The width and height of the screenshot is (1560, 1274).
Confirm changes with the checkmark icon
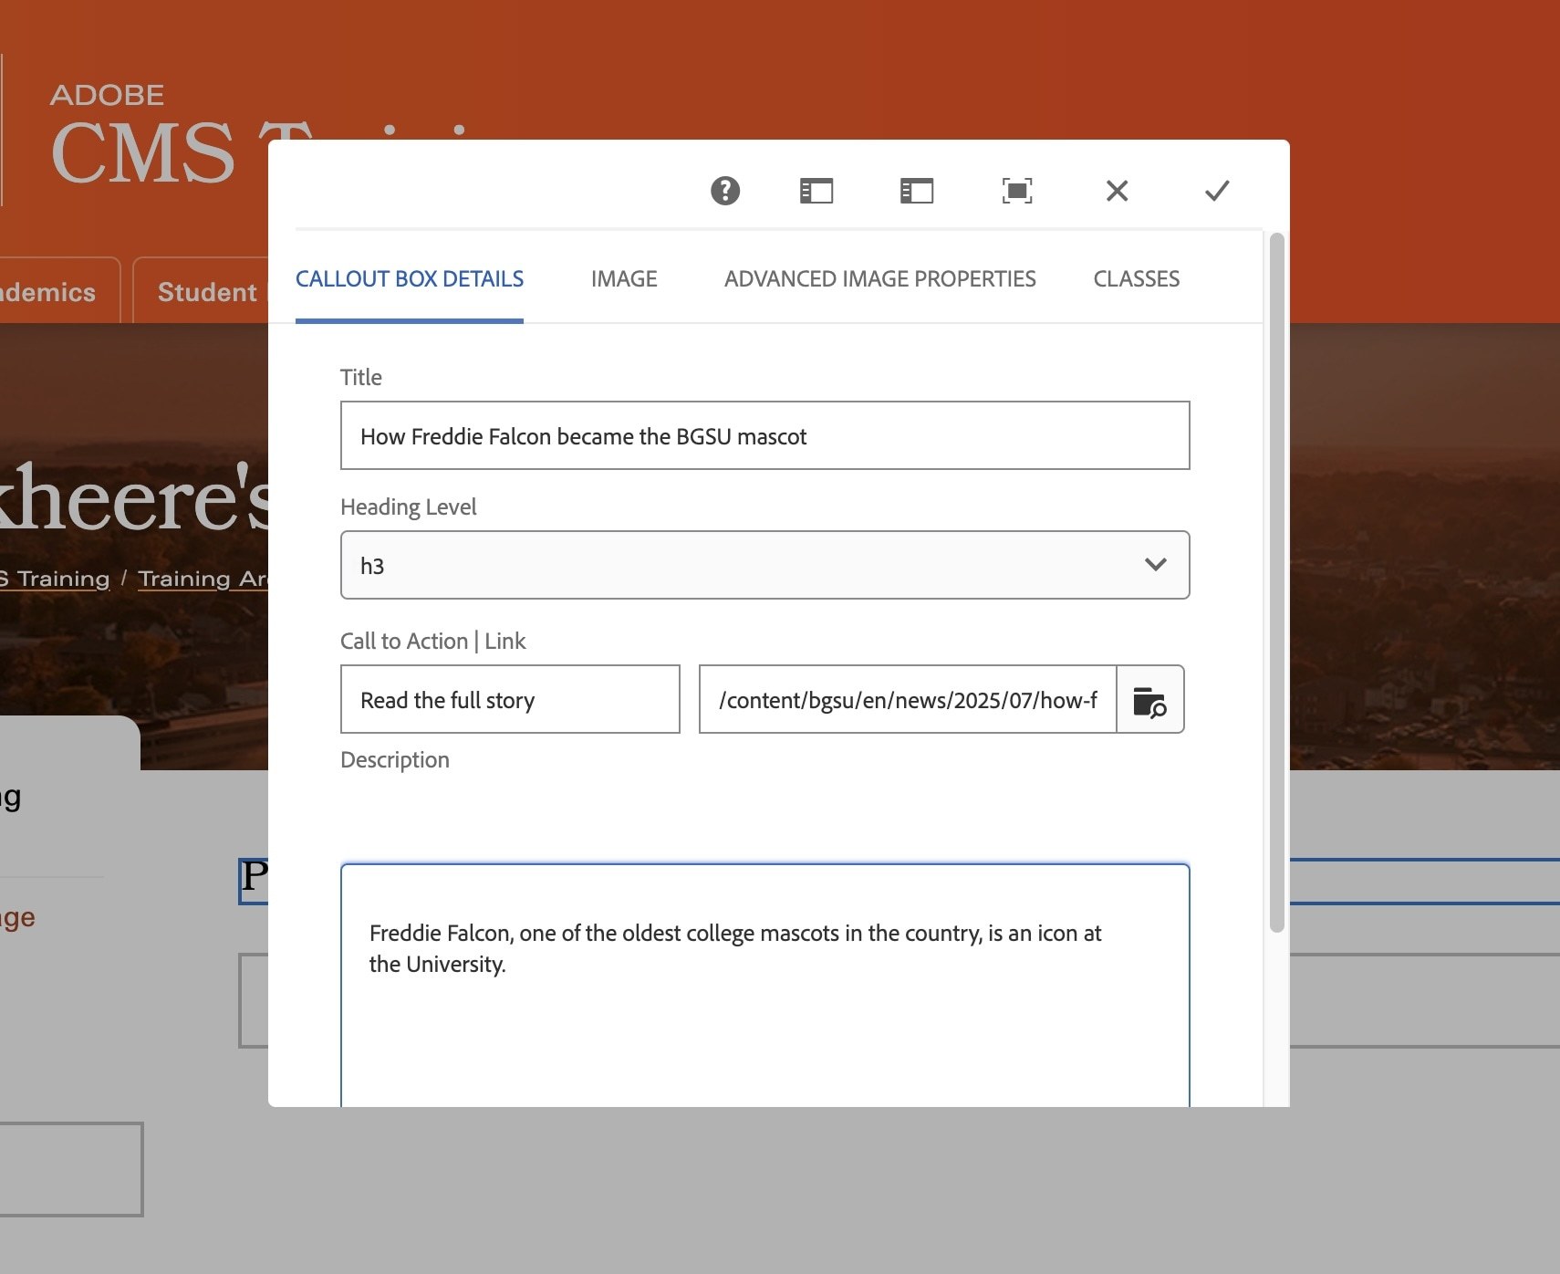click(x=1217, y=191)
